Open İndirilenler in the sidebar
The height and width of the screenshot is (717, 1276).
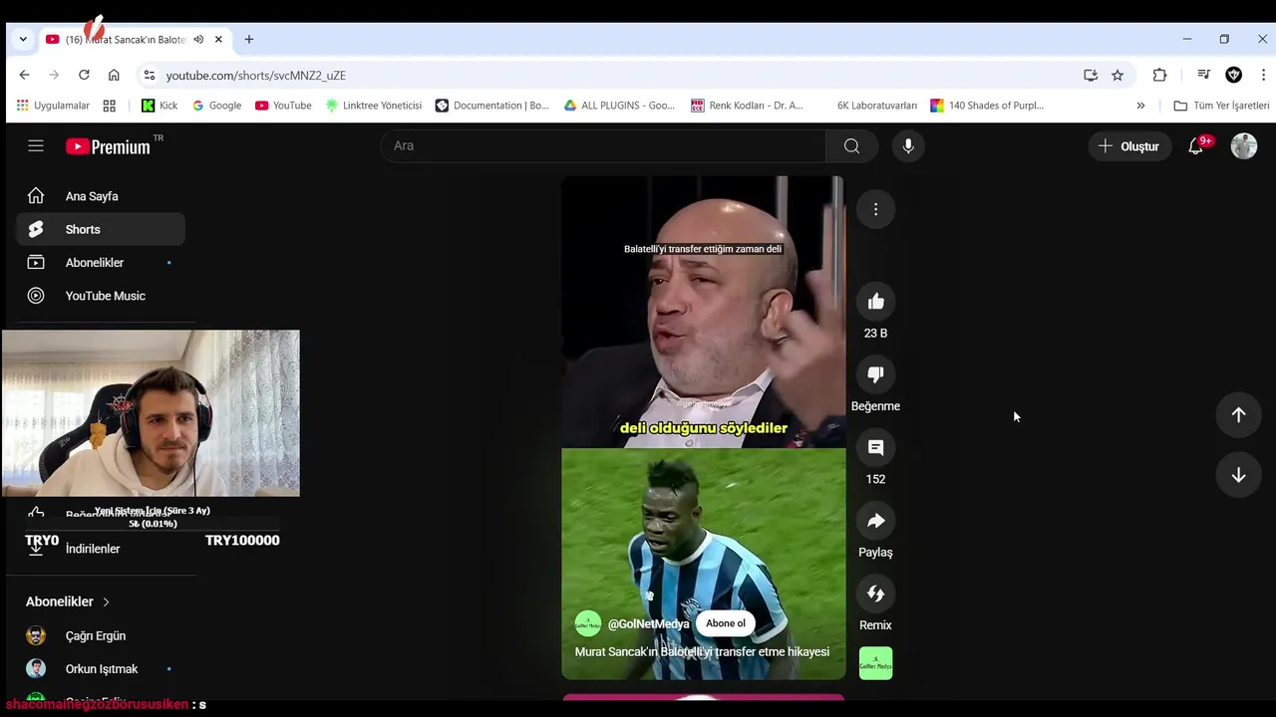pyautogui.click(x=100, y=549)
